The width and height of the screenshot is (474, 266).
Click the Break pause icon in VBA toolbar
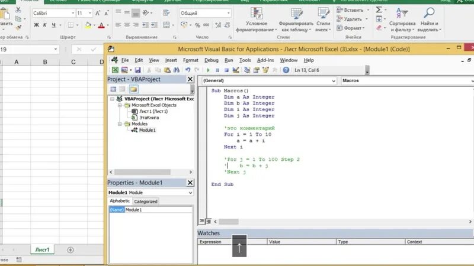coord(217,70)
